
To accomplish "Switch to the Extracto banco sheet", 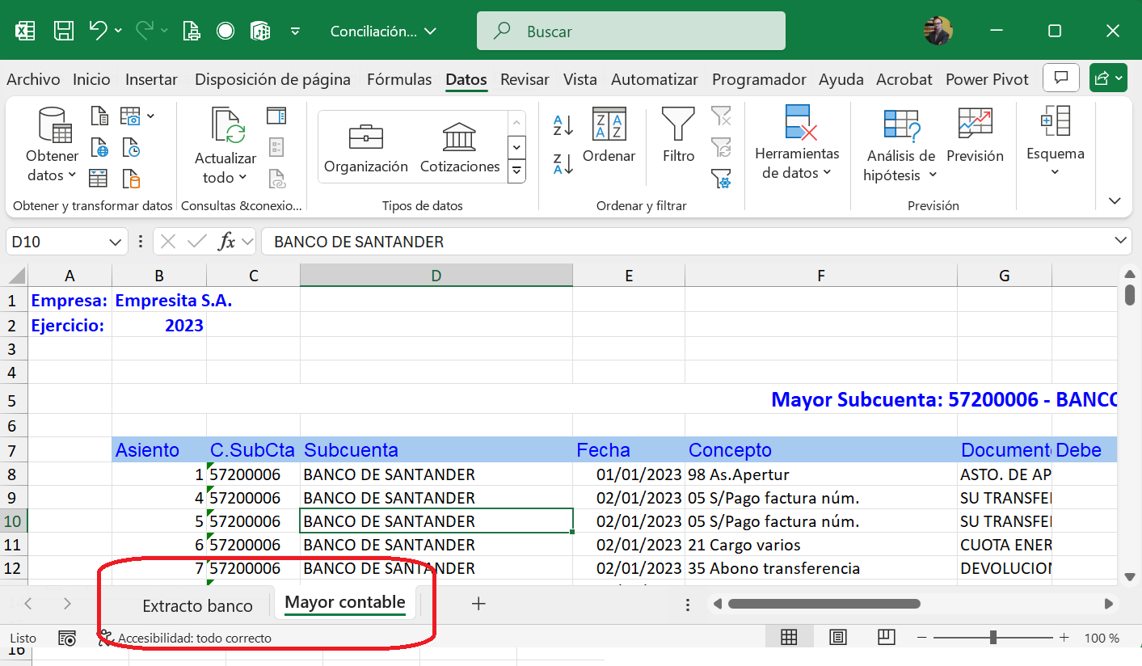I will tap(197, 605).
